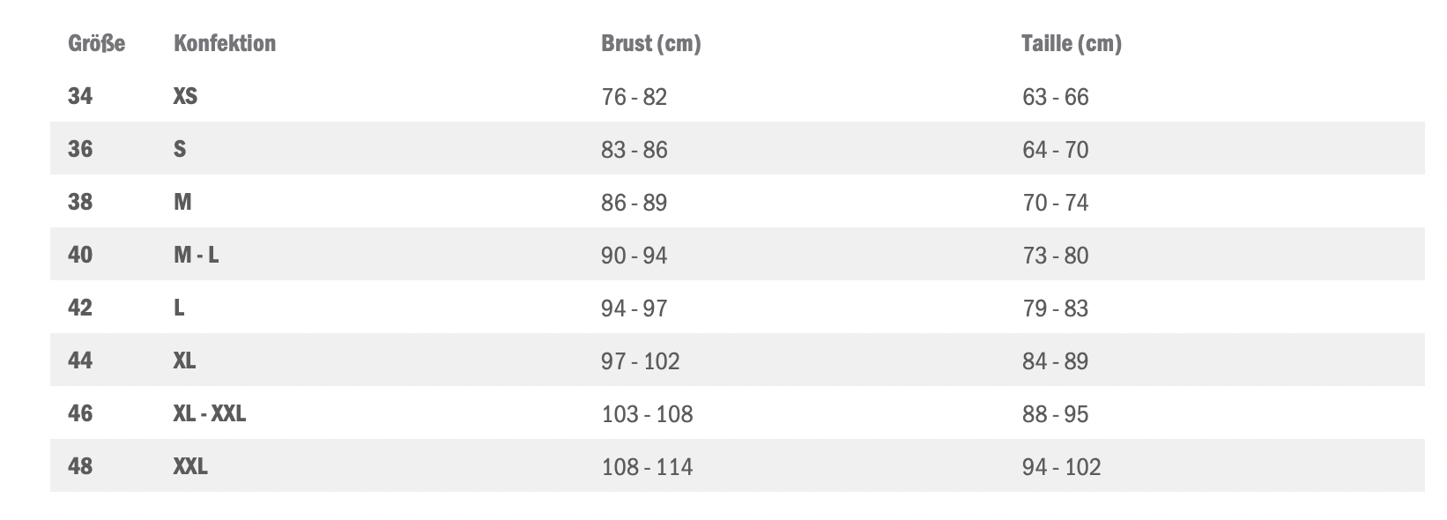Click the 76 - 82 Brust value

pyautogui.click(x=634, y=97)
